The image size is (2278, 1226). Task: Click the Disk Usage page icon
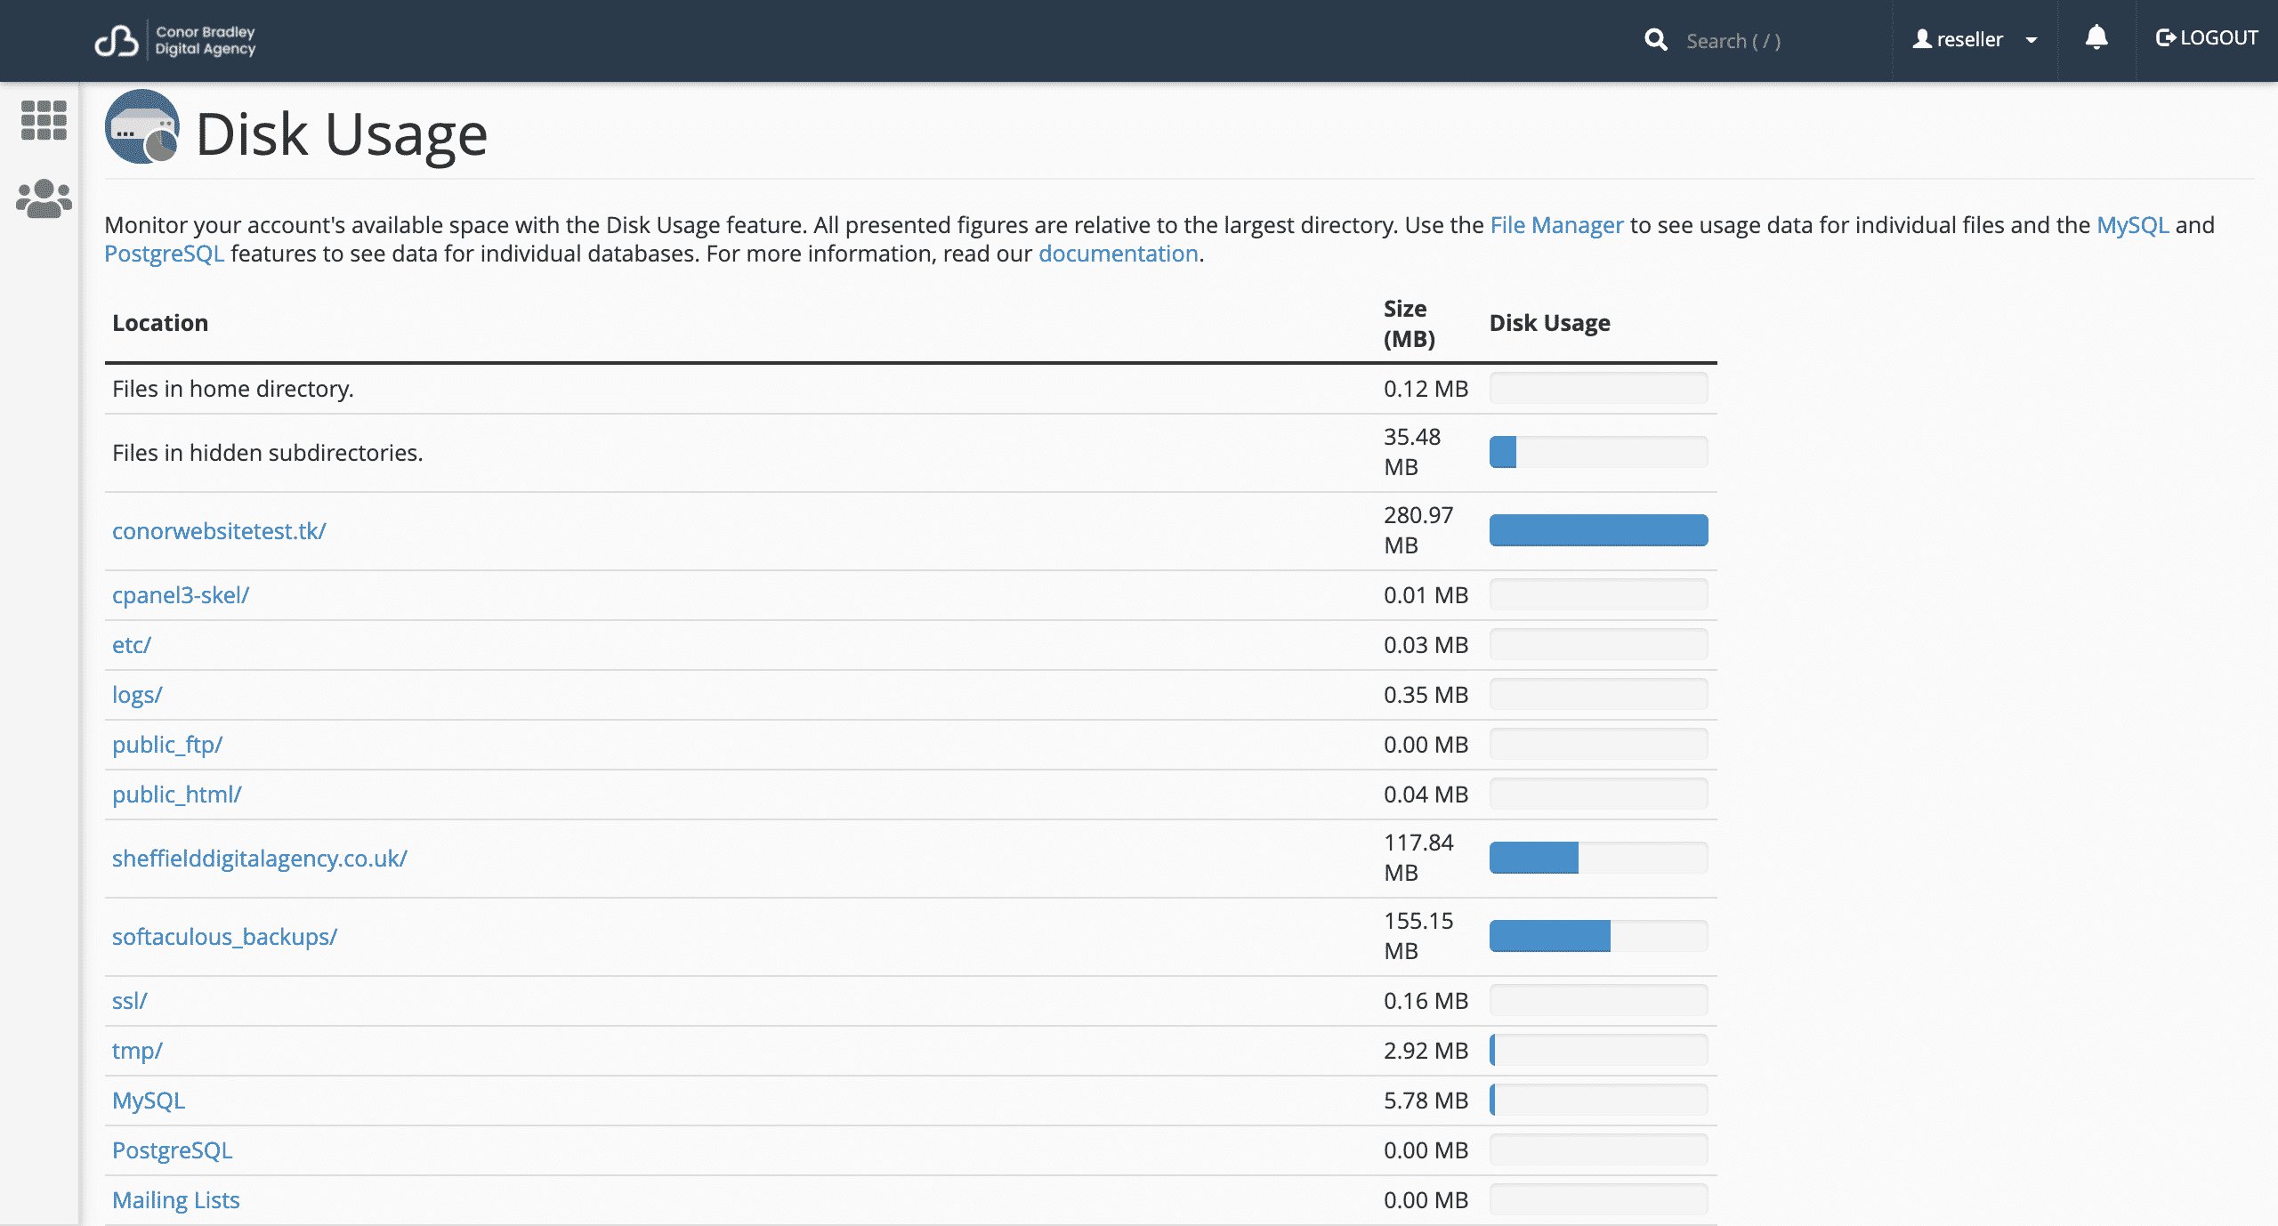tap(142, 127)
